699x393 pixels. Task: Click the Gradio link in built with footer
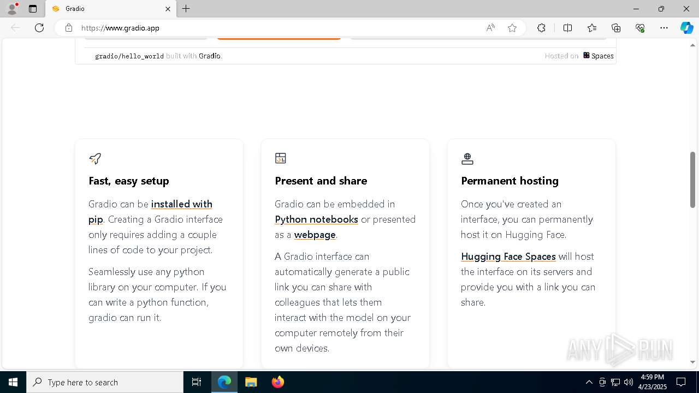[210, 56]
